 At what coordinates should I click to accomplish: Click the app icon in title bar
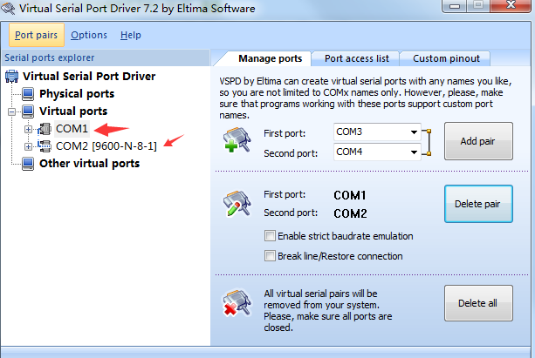[8, 8]
